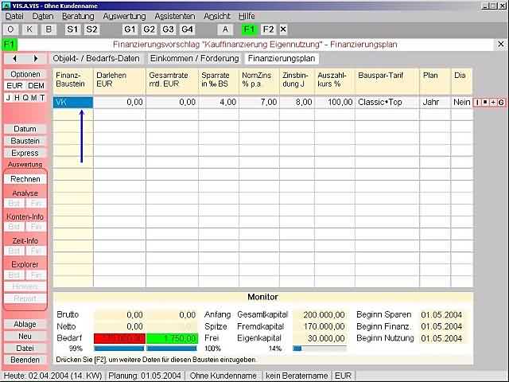The width and height of the screenshot is (509, 382).
Task: Switch to Einkommen / Förderung tab
Action: [194, 58]
